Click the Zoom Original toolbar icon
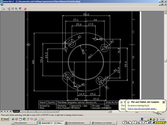This screenshot has width=167, height=125. pyautogui.click(x=20, y=9)
